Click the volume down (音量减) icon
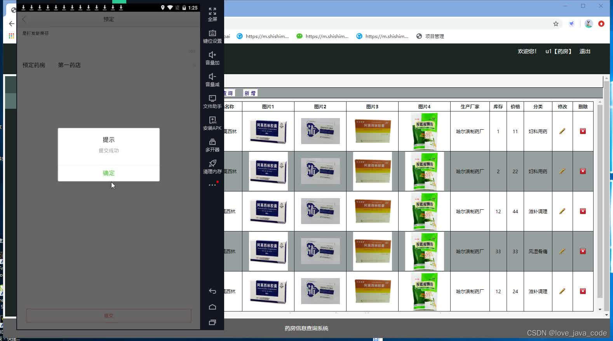 212,77
